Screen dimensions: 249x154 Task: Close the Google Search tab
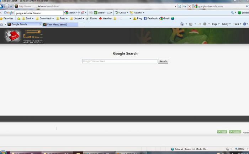(x=40, y=24)
